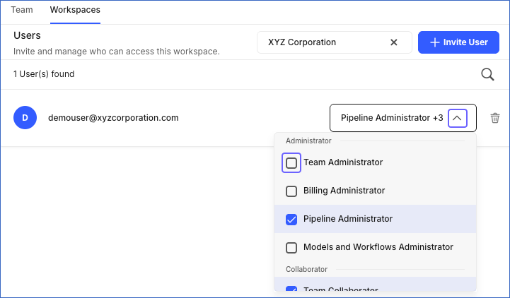Clear the XYZ Corporation workspace selection
The height and width of the screenshot is (298, 510).
(x=393, y=42)
